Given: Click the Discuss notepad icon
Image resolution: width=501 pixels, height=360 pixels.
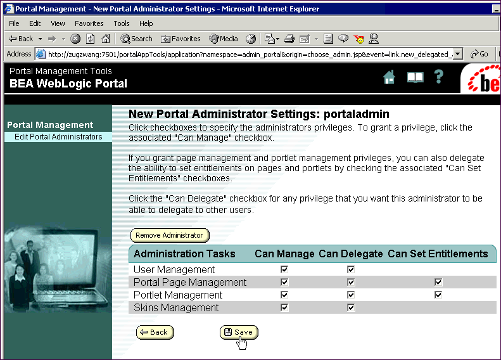Looking at the screenshot, I should 328,39.
